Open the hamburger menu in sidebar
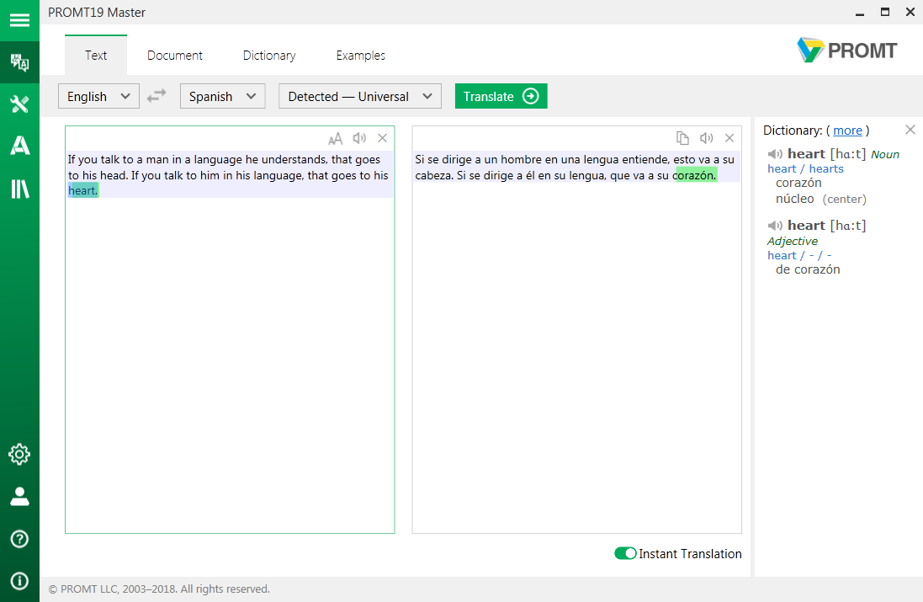 point(19,20)
